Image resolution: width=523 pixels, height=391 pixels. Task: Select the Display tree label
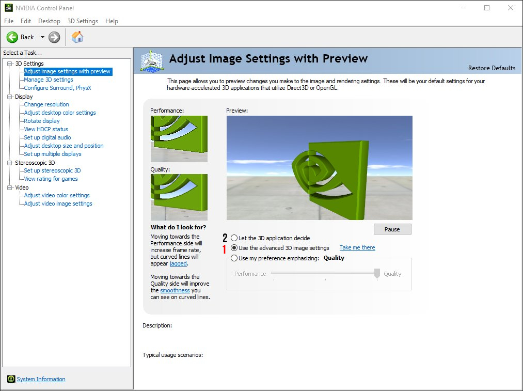click(x=24, y=97)
